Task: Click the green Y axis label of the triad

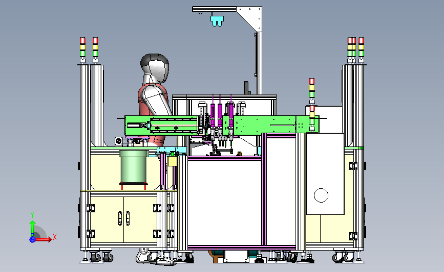Action: pos(32,215)
